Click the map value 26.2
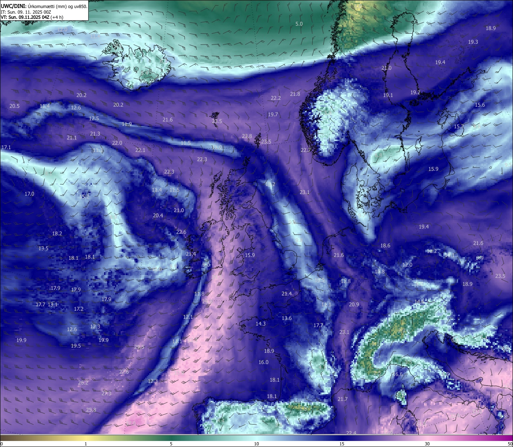513x447 pixels. pos(83,382)
